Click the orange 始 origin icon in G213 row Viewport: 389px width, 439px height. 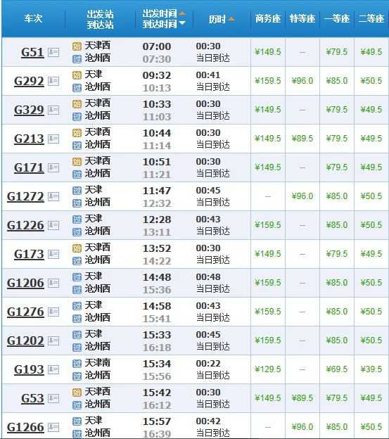pyautogui.click(x=77, y=133)
